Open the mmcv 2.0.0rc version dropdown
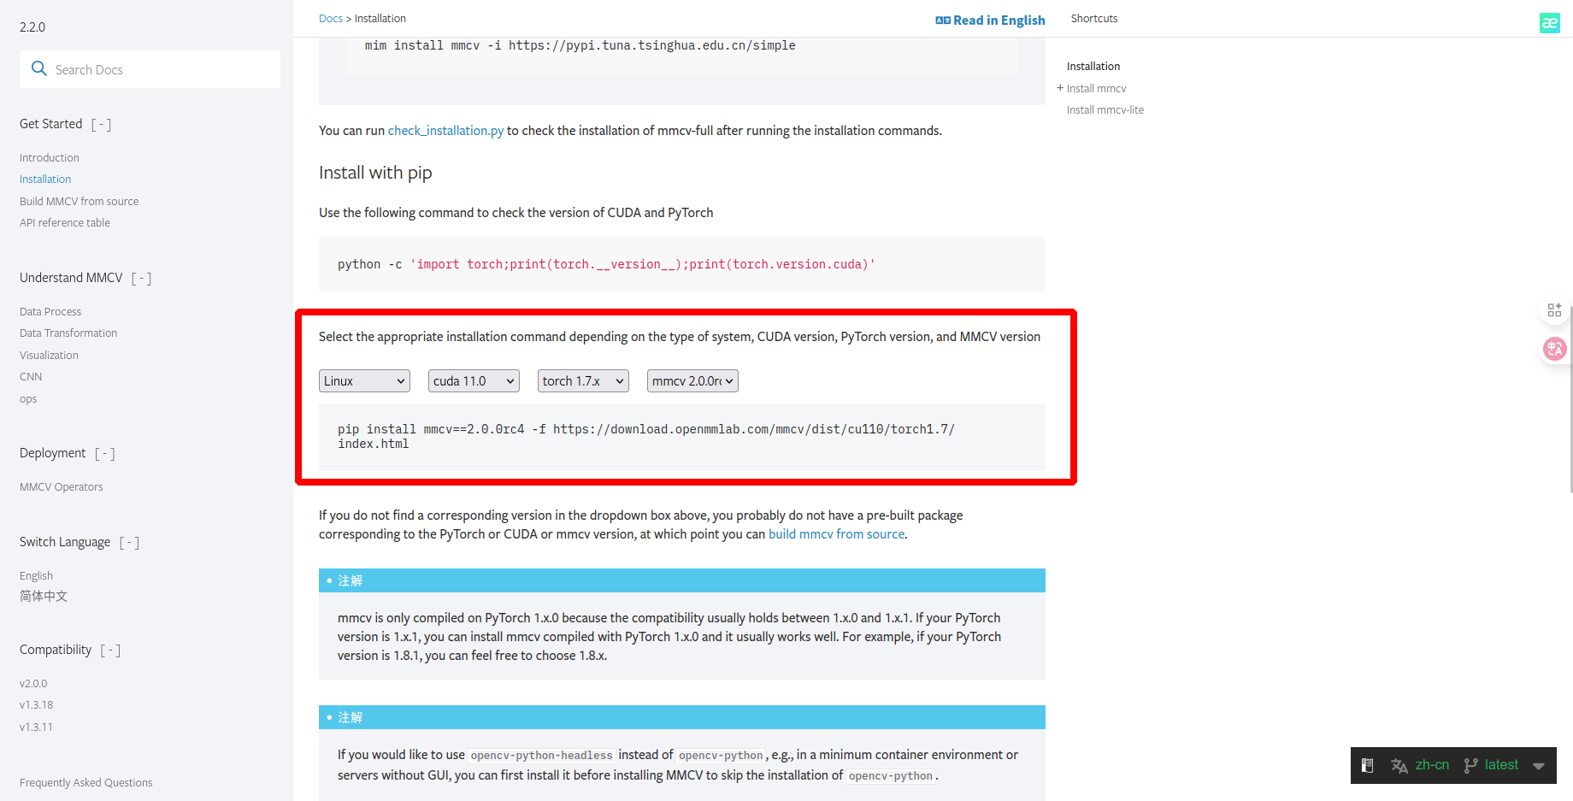The image size is (1573, 801). coord(692,381)
